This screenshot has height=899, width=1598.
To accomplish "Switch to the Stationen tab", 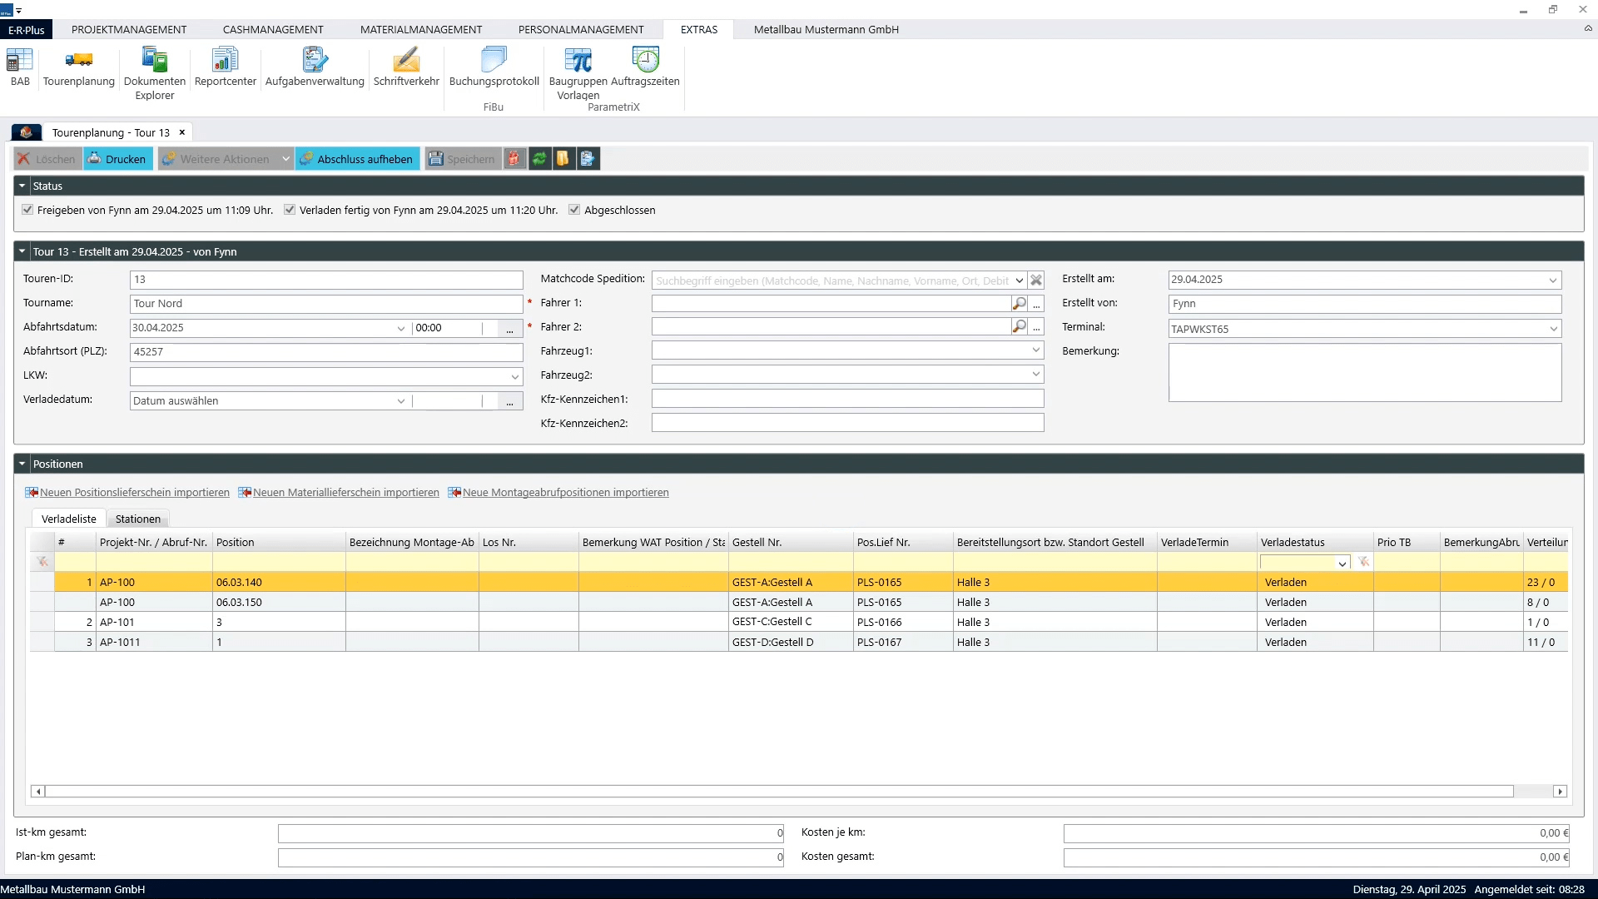I will pos(137,519).
